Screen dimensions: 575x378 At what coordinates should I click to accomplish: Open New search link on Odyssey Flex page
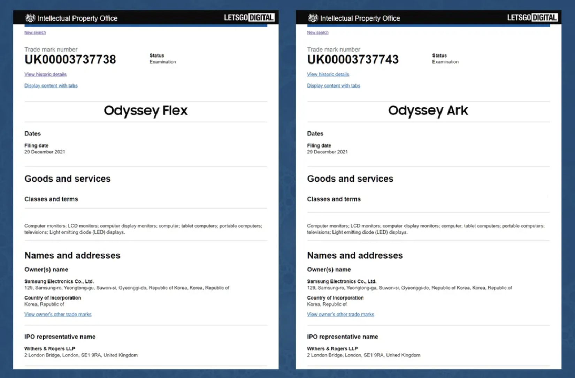(x=35, y=32)
